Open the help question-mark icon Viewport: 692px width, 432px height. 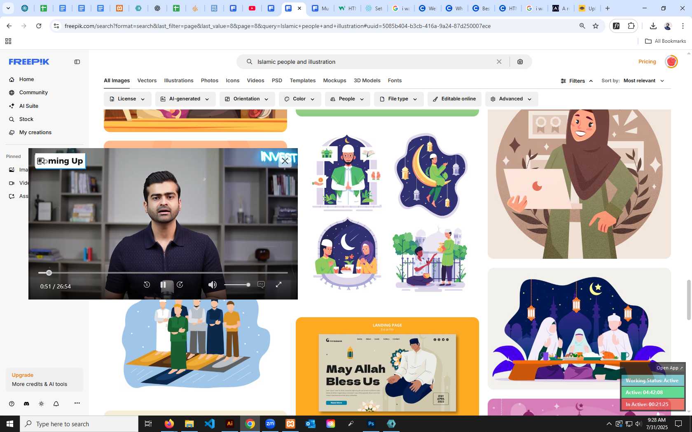coord(12,404)
